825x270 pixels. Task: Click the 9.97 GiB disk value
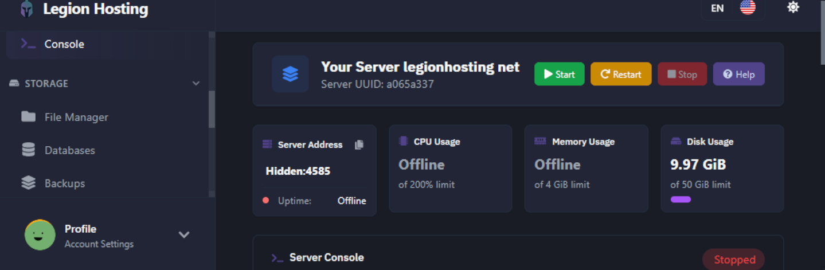tap(698, 165)
